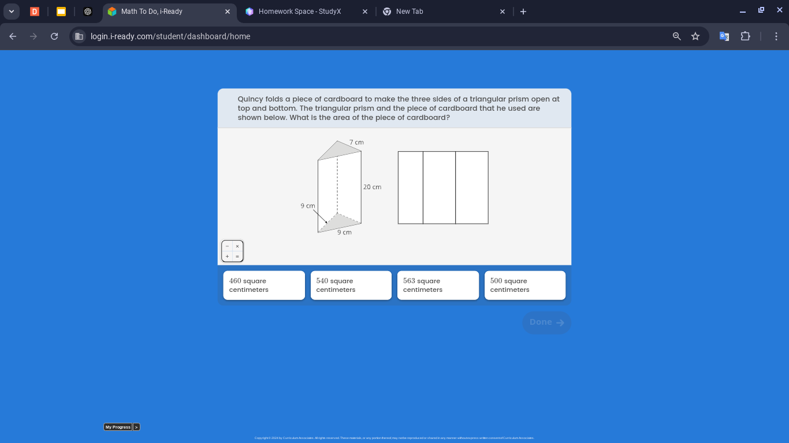This screenshot has height=443, width=789.
Task: Go forward to next page
Action: (x=34, y=36)
